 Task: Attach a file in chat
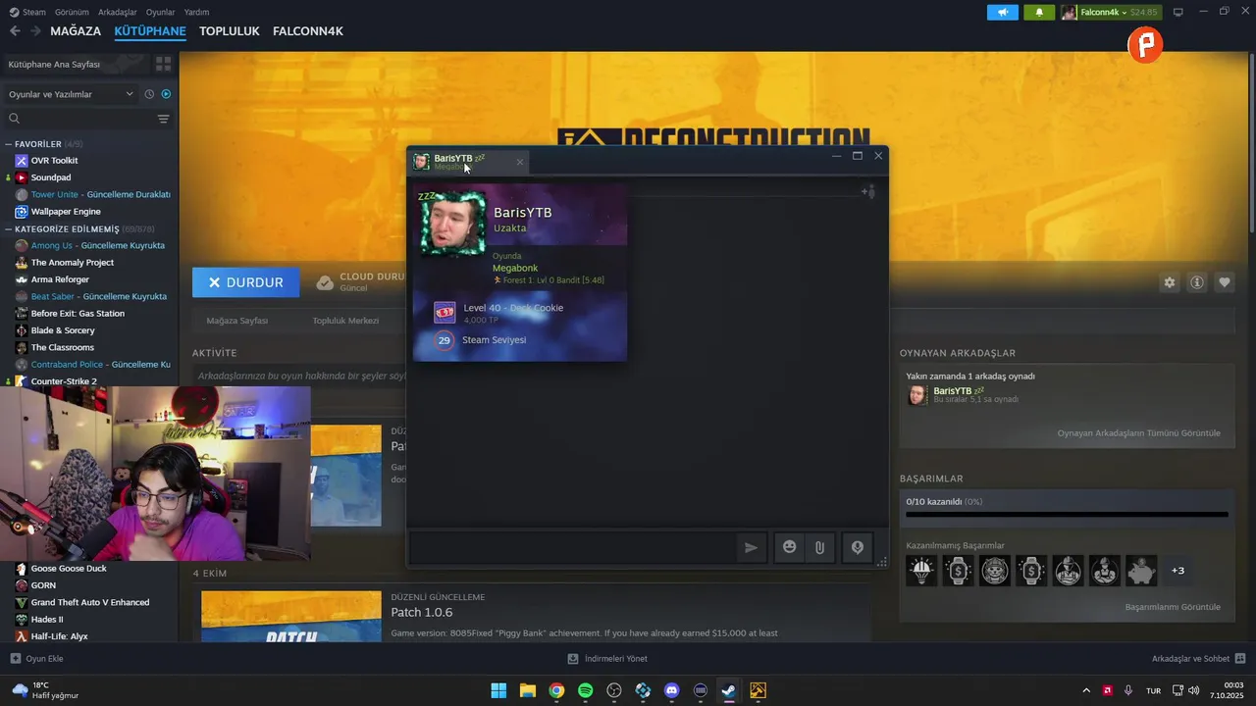819,548
